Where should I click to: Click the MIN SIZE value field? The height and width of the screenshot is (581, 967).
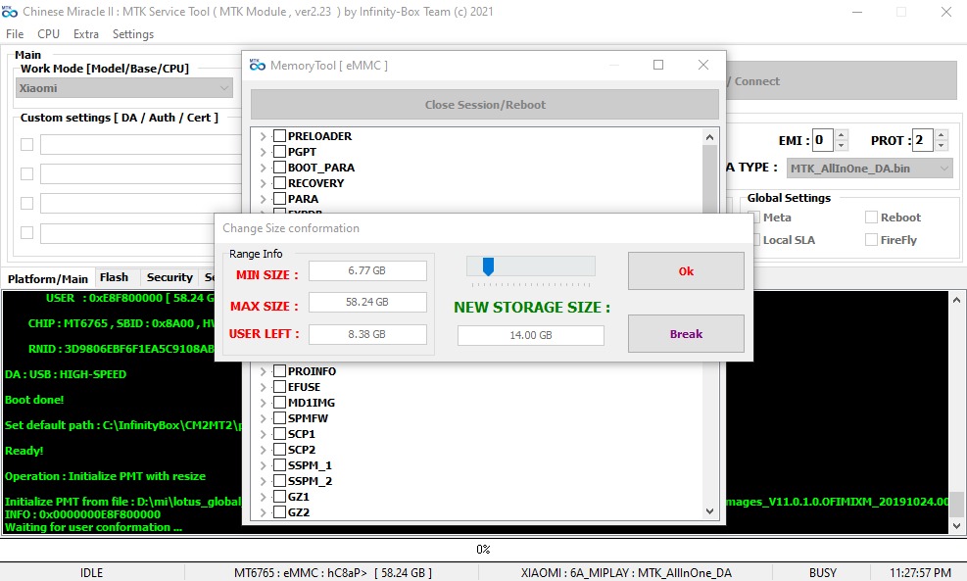[x=367, y=270]
